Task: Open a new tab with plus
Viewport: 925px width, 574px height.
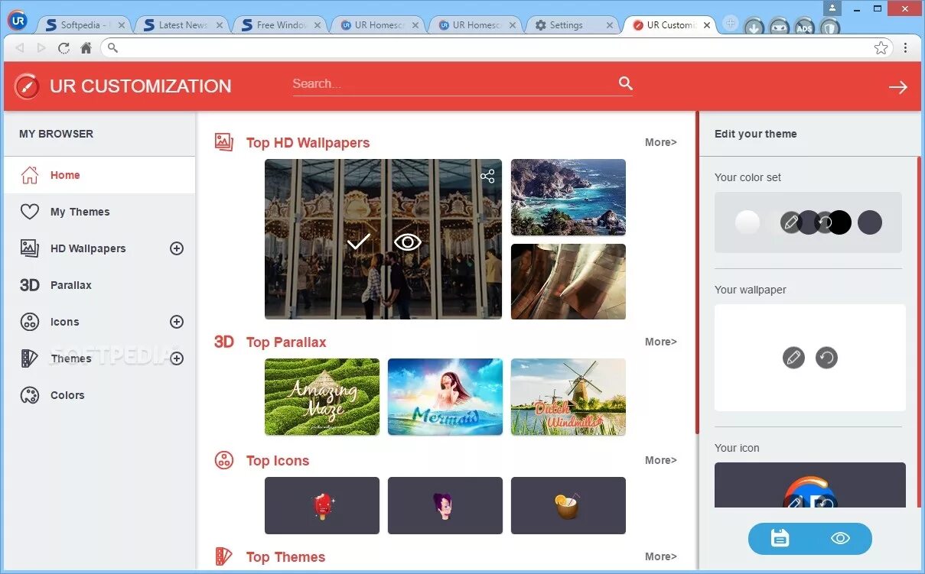Action: coord(730,24)
